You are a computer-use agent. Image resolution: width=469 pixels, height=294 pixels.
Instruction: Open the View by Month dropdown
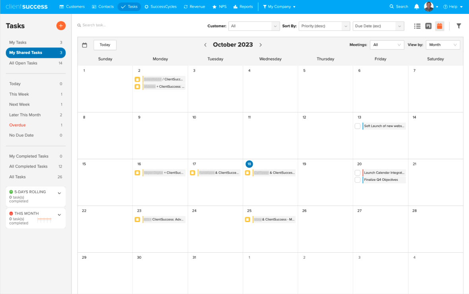click(443, 45)
